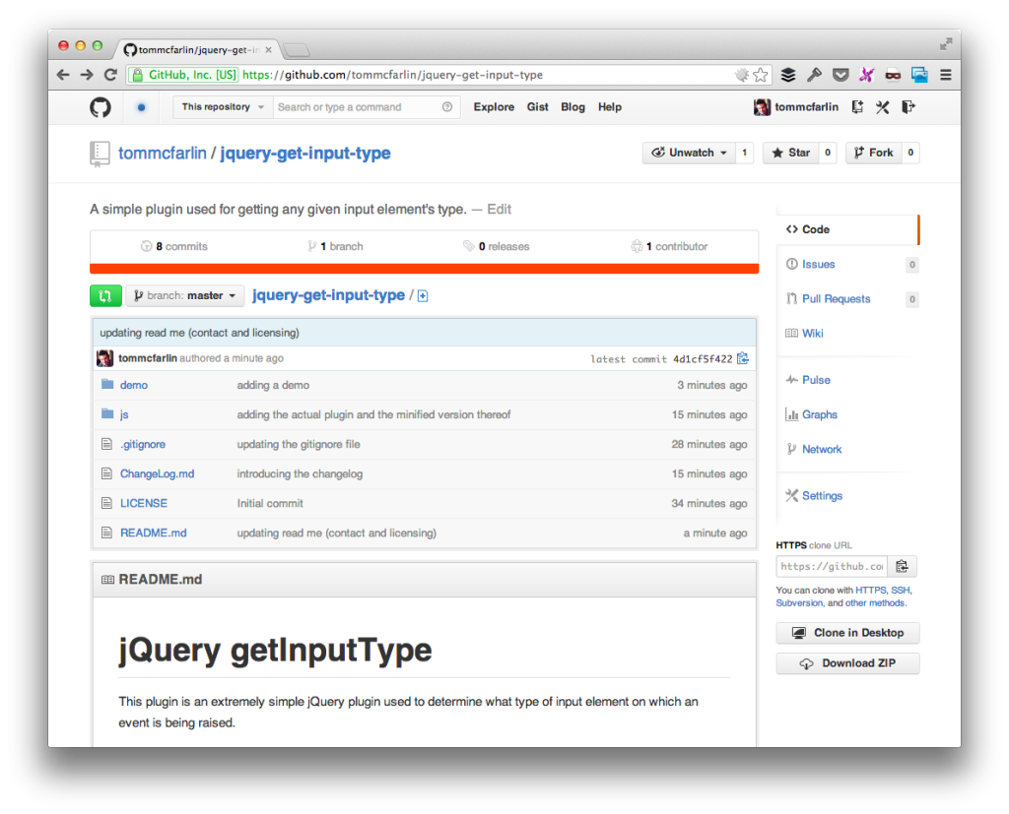Image resolution: width=1009 pixels, height=814 pixels.
Task: Star the jquery-get-input-type repository
Action: point(793,153)
